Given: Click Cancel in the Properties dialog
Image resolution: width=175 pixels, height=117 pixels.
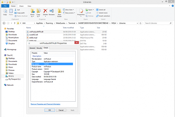Looking at the screenshot, I should coord(61,110).
